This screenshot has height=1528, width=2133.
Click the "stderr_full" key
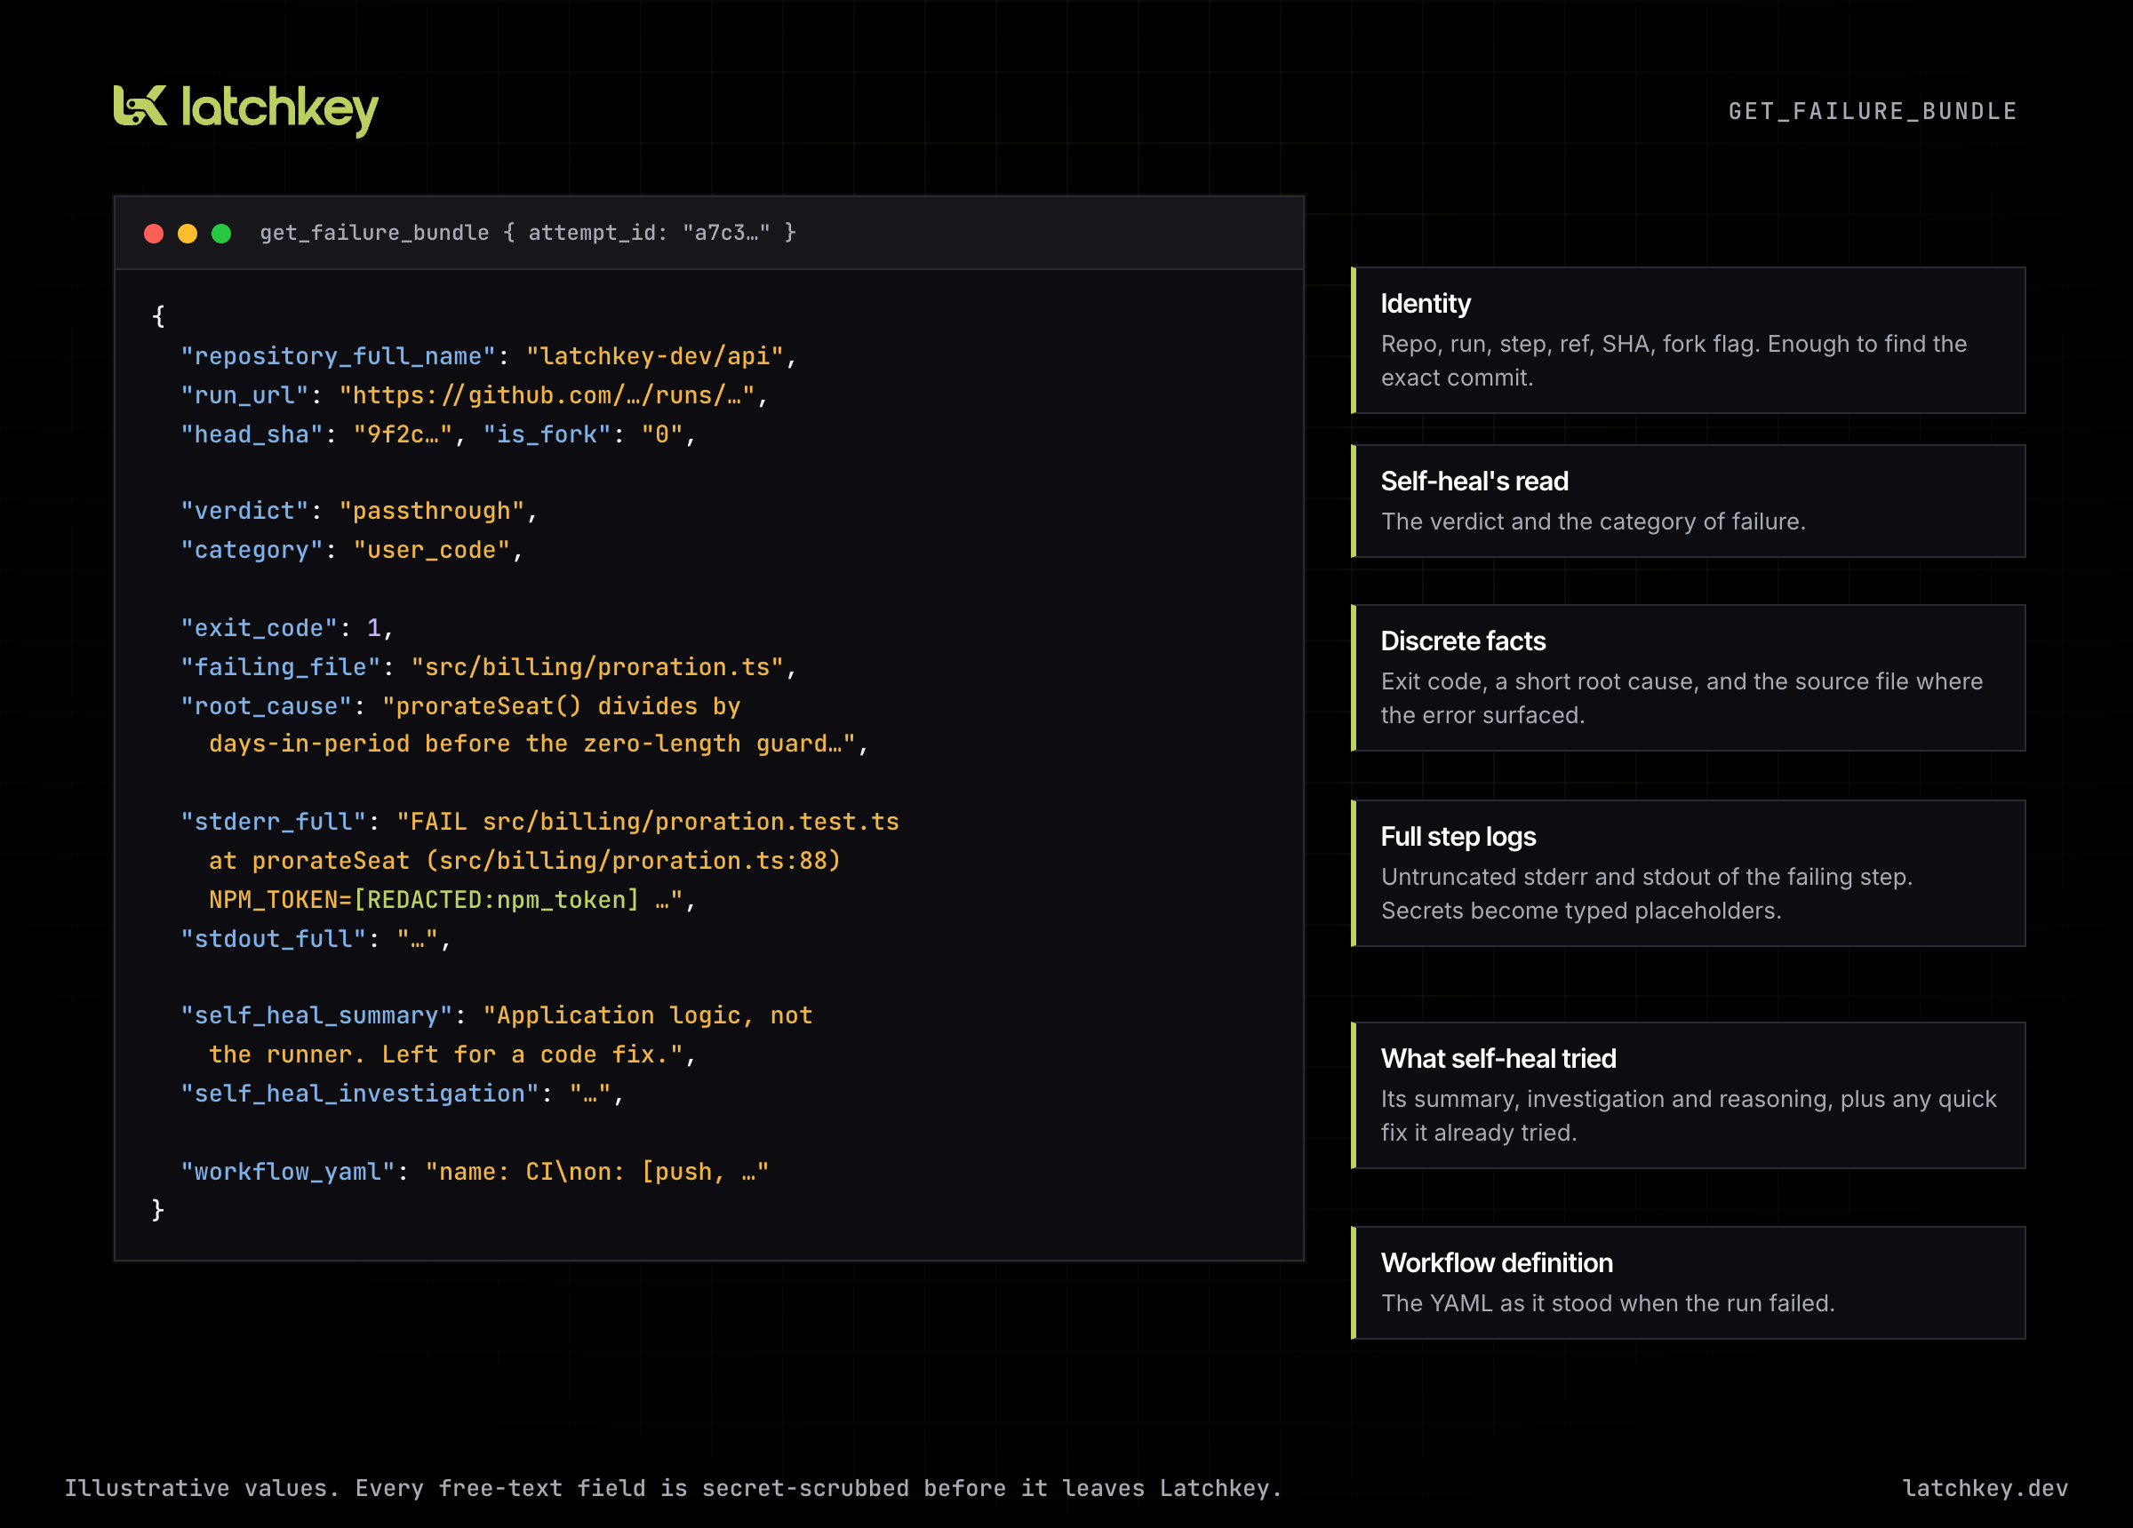[273, 822]
